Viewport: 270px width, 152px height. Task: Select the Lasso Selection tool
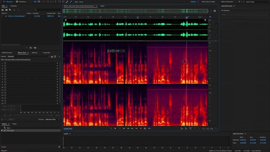coord(63,2)
